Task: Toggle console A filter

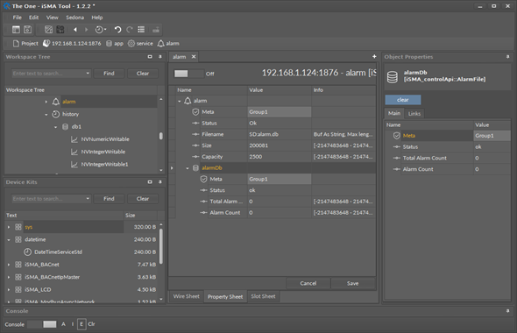Action: point(63,324)
